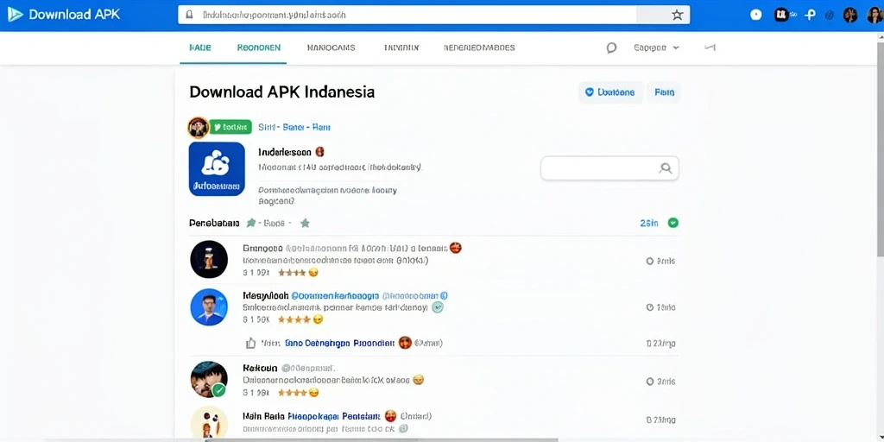Click the Uoatdene button with heart icon
Screen dimensions: 884x442
click(x=610, y=92)
